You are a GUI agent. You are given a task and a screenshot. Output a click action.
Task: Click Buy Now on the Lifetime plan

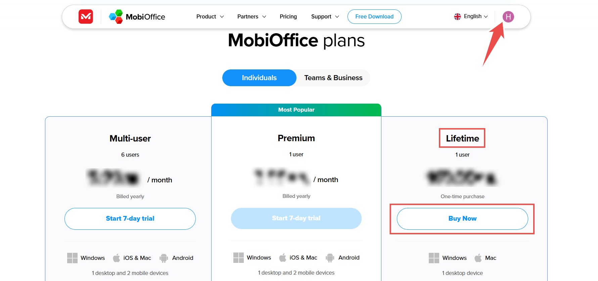click(x=462, y=218)
